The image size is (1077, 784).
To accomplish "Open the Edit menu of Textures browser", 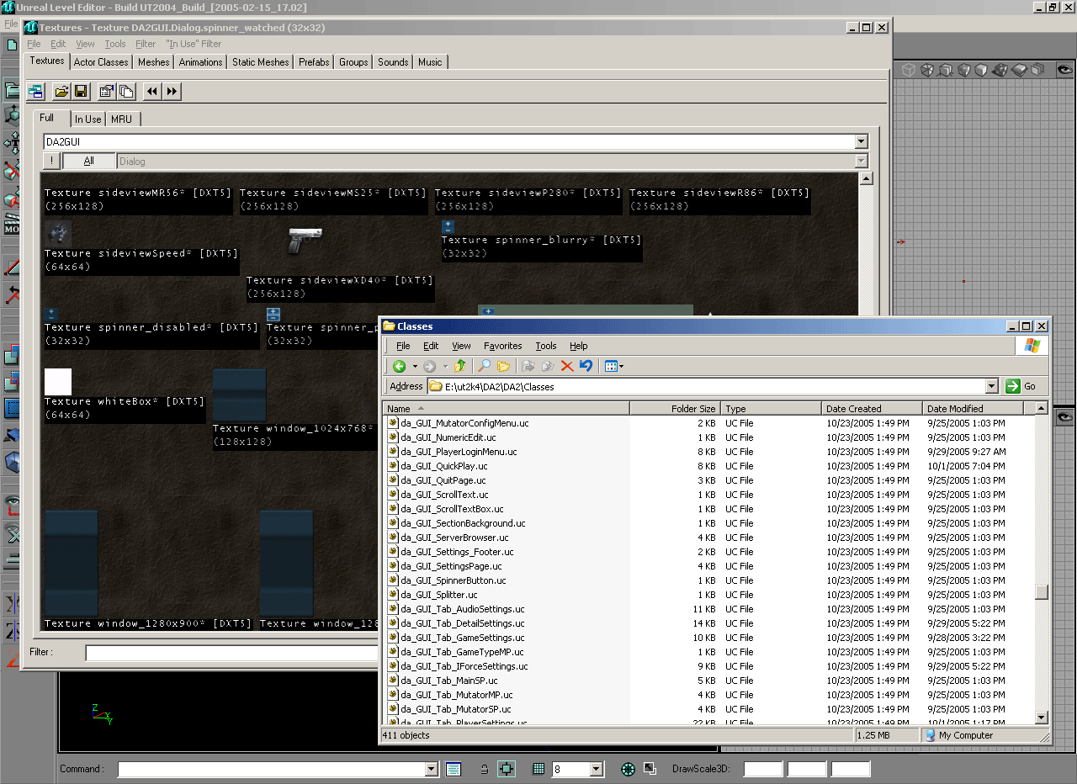I will click(58, 44).
